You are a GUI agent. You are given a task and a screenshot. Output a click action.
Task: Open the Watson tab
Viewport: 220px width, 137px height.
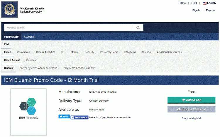pos(146,52)
